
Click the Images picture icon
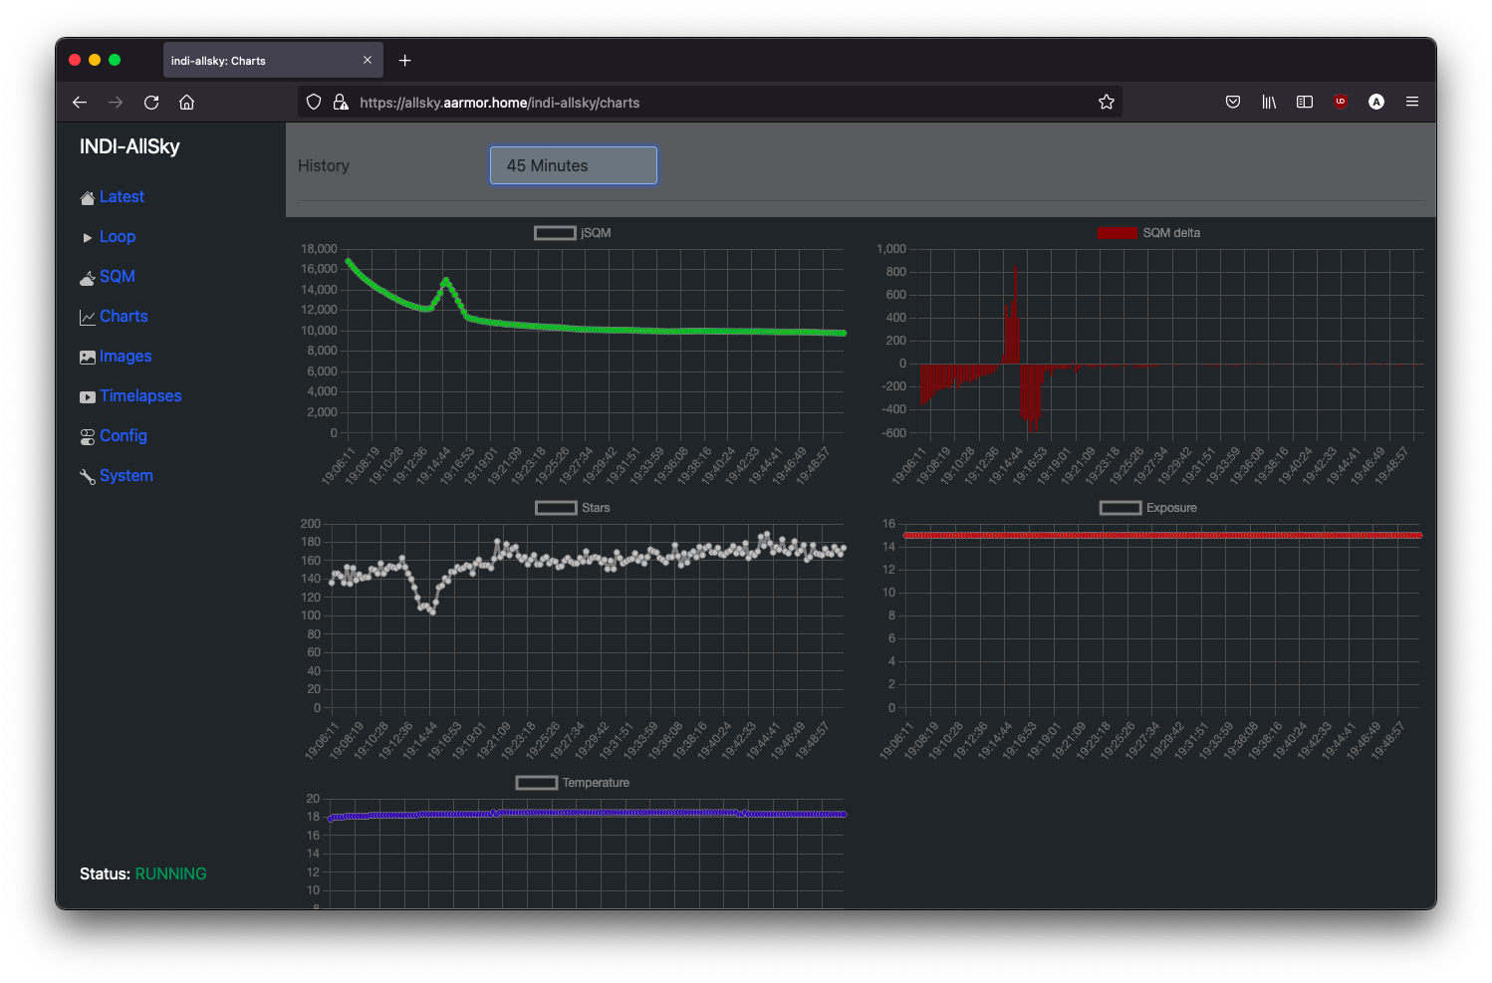88,358
